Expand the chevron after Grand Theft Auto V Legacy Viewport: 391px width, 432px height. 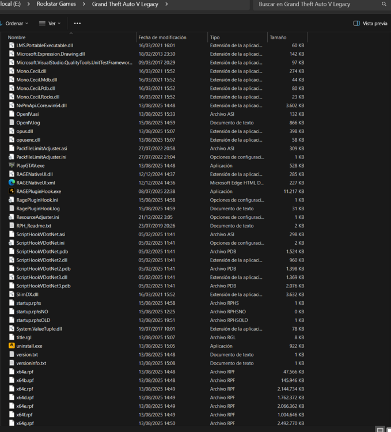tap(166, 4)
